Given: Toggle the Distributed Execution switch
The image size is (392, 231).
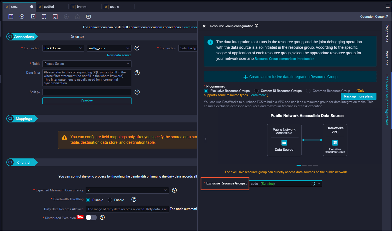Looking at the screenshot, I should [91, 217].
